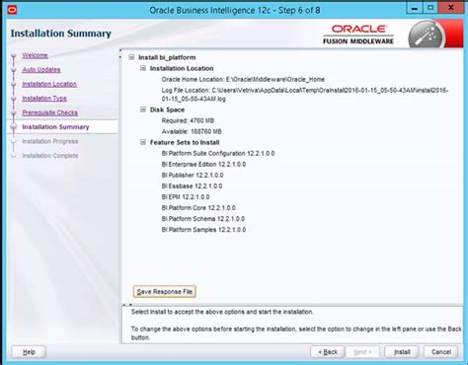The image size is (468, 365).
Task: Click the Welcome step bullet marker
Action: (x=14, y=55)
